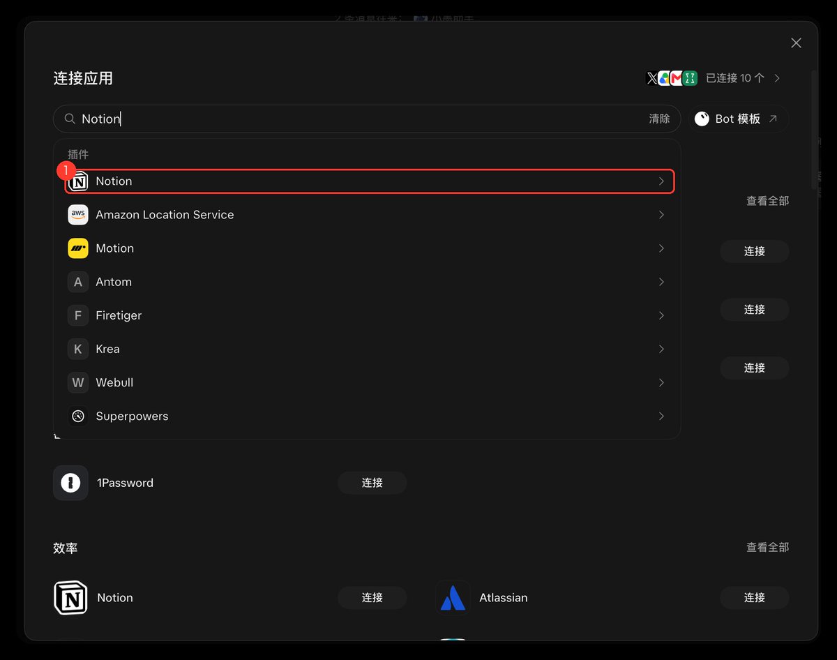837x660 pixels.
Task: Click the 插件 section label
Action: [78, 154]
